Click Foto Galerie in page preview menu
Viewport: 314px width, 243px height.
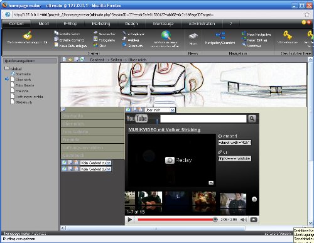click(x=92, y=132)
